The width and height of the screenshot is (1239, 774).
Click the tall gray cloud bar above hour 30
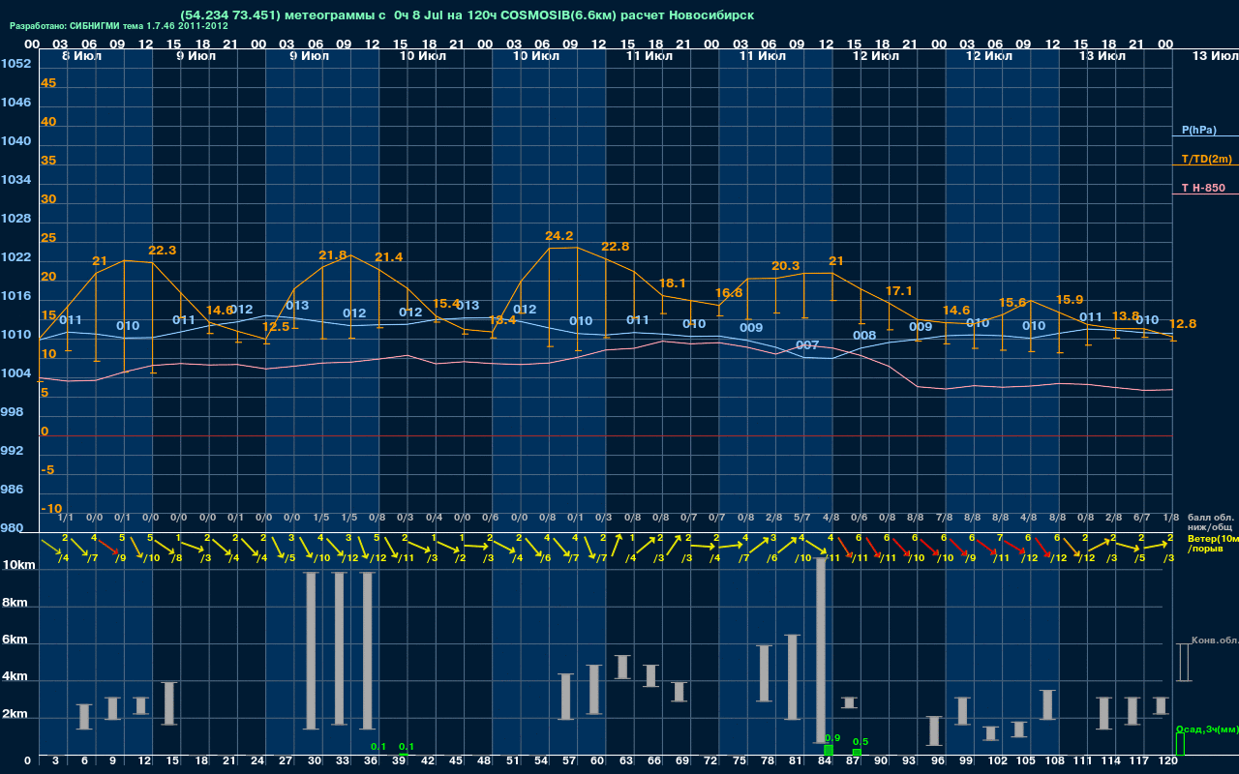(312, 650)
